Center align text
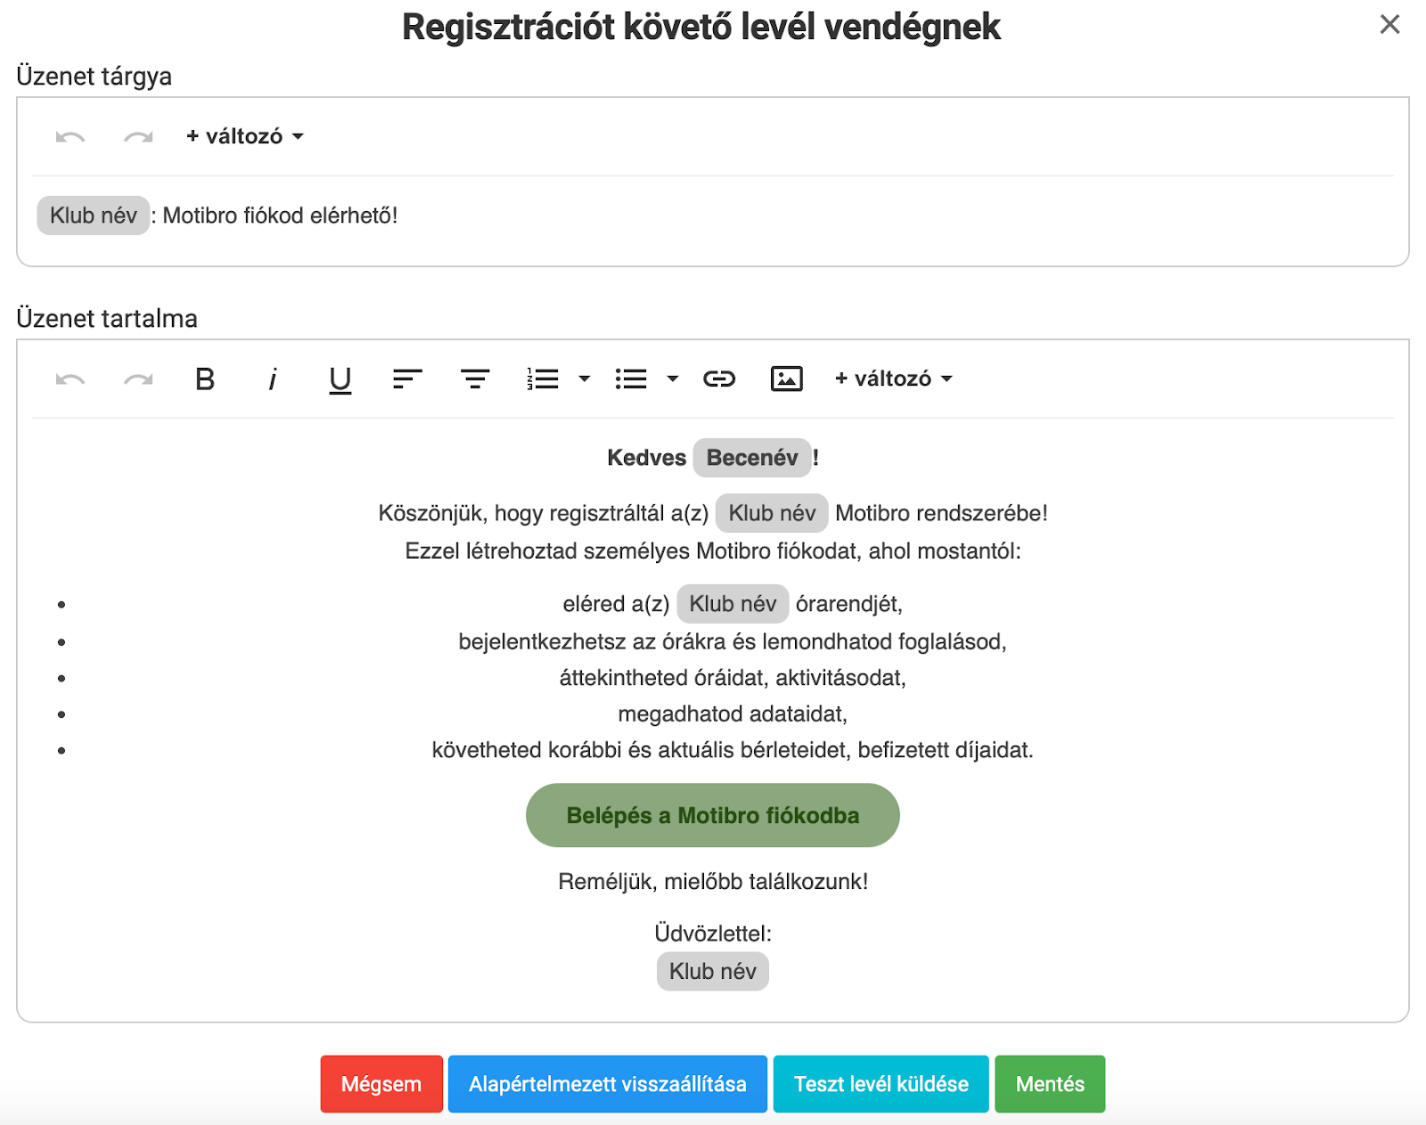This screenshot has width=1426, height=1125. 475,379
